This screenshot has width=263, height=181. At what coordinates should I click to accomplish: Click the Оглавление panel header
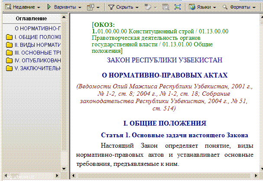(x=31, y=19)
